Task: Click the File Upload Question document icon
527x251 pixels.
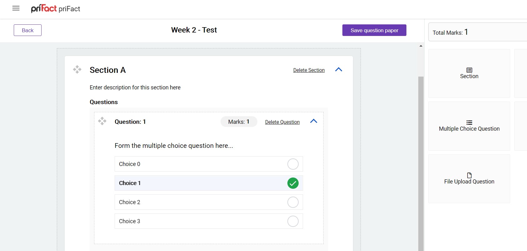Action: point(469,175)
